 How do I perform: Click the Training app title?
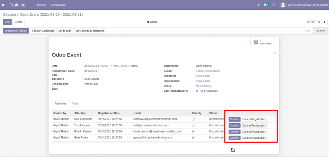coord(17,5)
